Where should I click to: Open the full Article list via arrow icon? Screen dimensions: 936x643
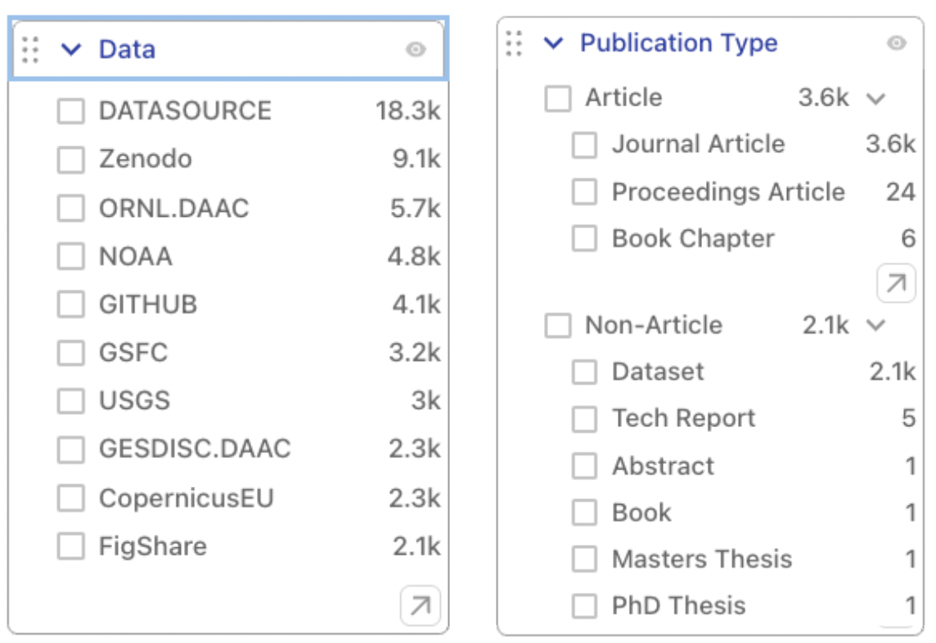pos(896,284)
